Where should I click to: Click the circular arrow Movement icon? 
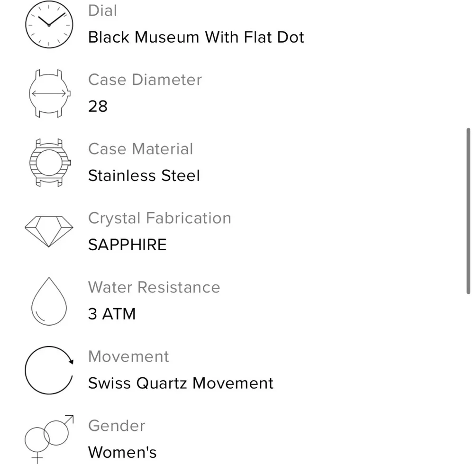tap(49, 370)
